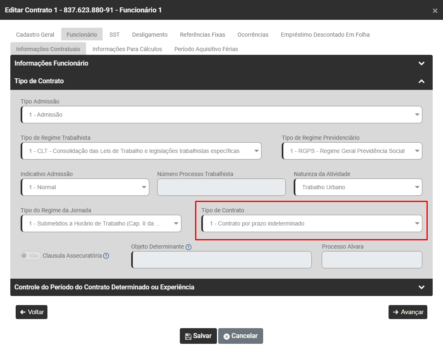
Task: Open Tipo de Regime Trabalhista dropdown
Action: (141, 151)
